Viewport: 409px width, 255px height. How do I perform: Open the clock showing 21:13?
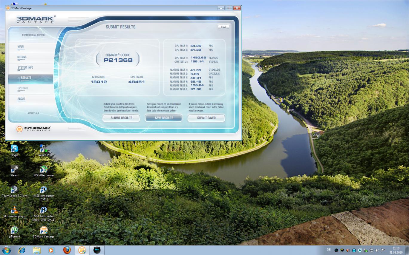click(x=396, y=250)
